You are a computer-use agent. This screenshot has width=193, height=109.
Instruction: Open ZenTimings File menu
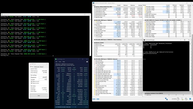(56, 62)
